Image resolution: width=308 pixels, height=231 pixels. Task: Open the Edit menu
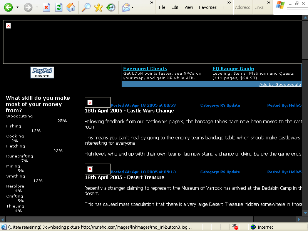coord(175,7)
